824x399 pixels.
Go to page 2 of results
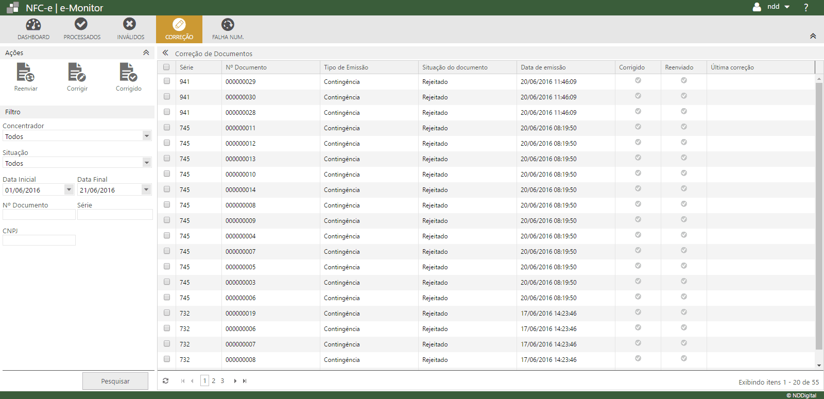[214, 381]
